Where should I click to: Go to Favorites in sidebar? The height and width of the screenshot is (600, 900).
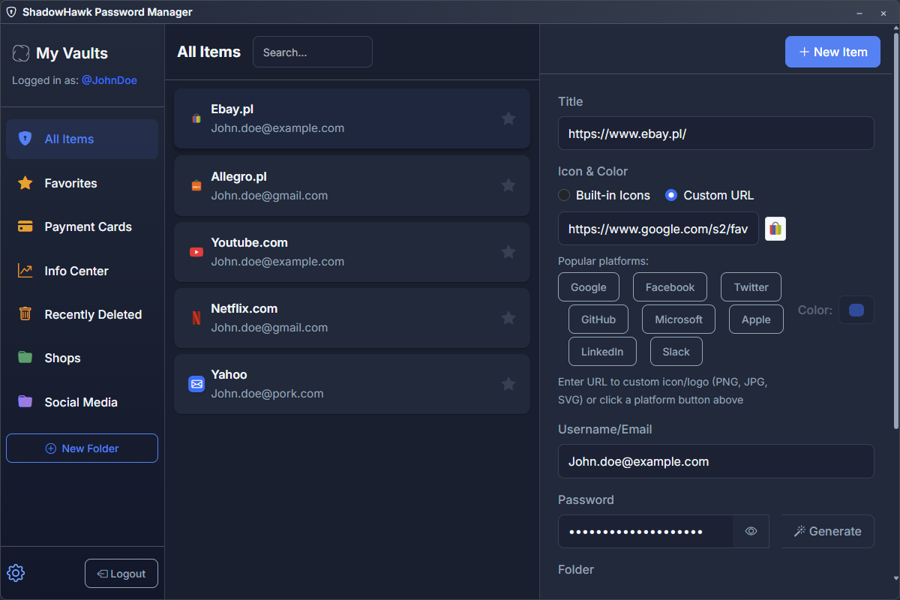pos(82,183)
